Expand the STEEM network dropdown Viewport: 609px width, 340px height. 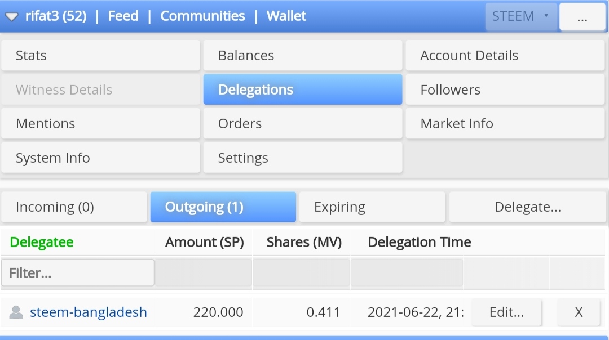tap(521, 16)
